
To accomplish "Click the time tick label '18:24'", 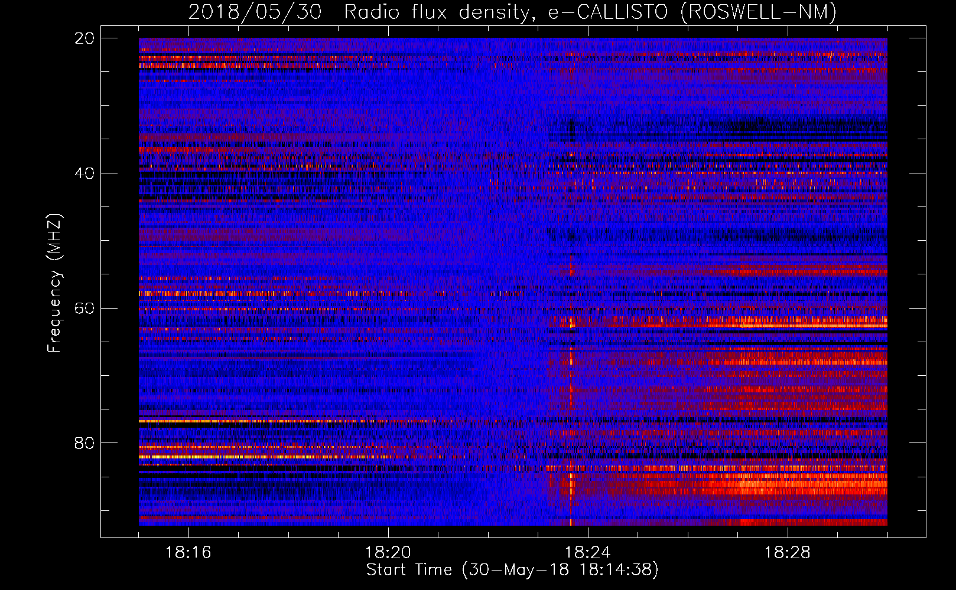I will (x=588, y=553).
